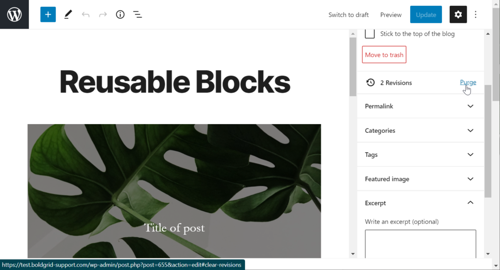This screenshot has width=500, height=270.
Task: Expand the Permalink panel
Action: (421, 106)
